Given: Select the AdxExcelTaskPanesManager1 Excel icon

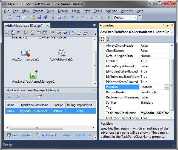Looking at the screenshot, I should point(33,75).
